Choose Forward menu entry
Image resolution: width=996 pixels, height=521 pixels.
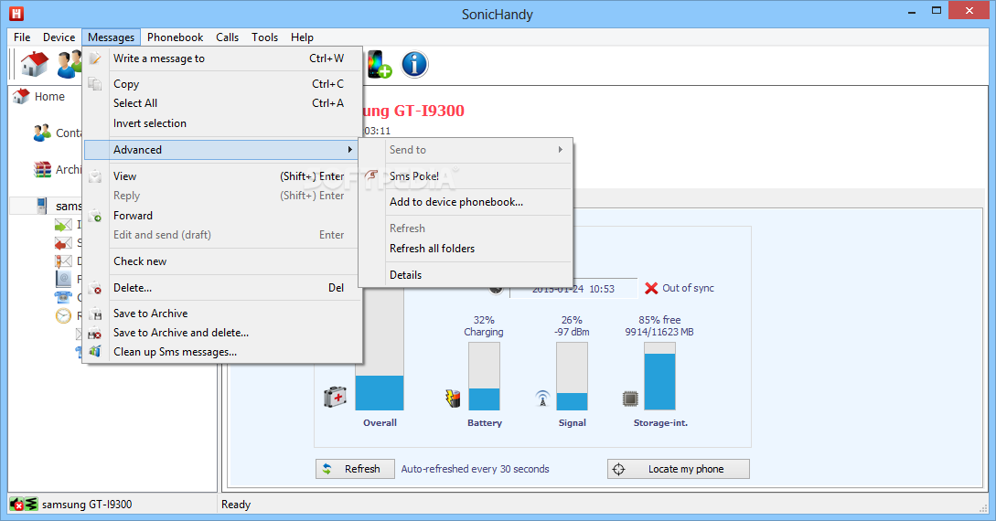tap(222, 216)
